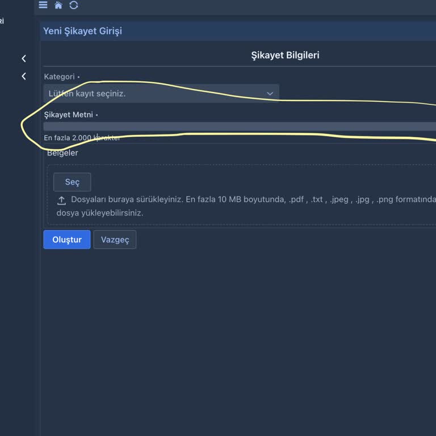This screenshot has height=436, width=436.
Task: Select the Yeni Şikayet Girişi title
Action: 83,31
